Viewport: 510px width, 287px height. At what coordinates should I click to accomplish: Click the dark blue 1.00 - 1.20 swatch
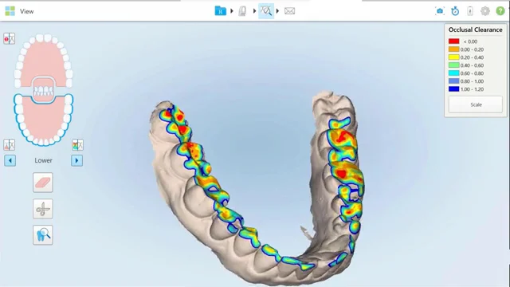pos(453,88)
